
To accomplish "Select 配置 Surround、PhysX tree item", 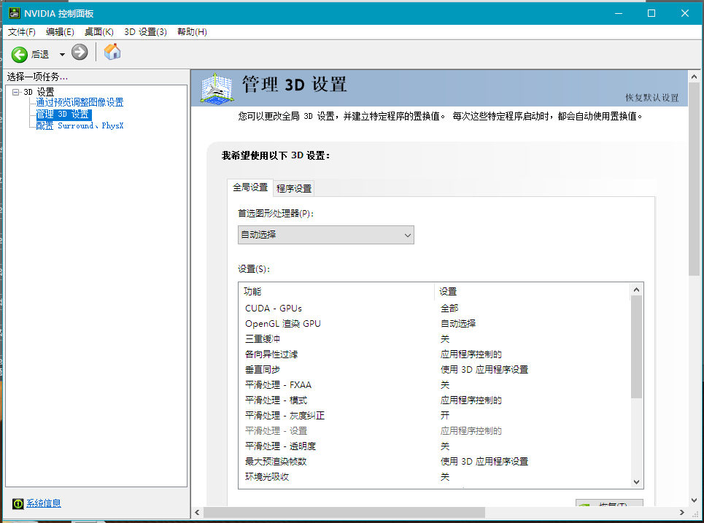I will [x=80, y=125].
